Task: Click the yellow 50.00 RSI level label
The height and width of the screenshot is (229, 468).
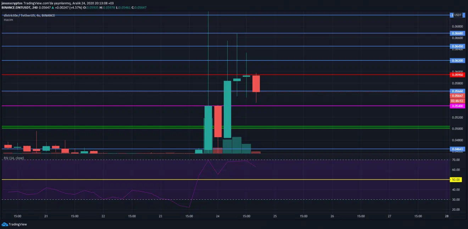Action: click(456, 180)
